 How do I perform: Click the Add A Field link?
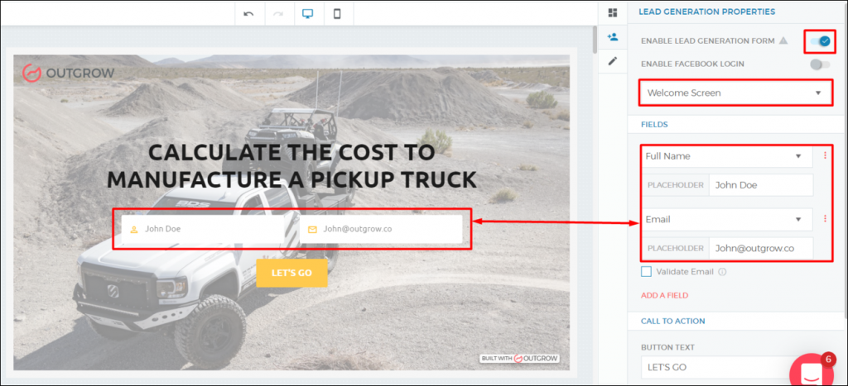pyautogui.click(x=664, y=295)
